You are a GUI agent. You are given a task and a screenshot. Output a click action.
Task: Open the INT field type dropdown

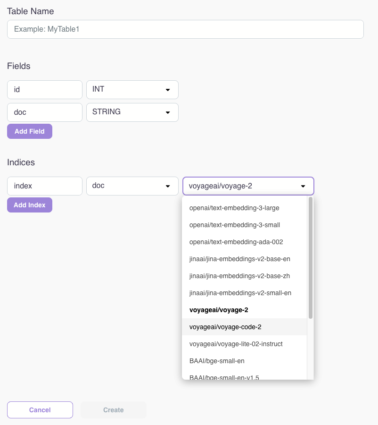tap(132, 90)
